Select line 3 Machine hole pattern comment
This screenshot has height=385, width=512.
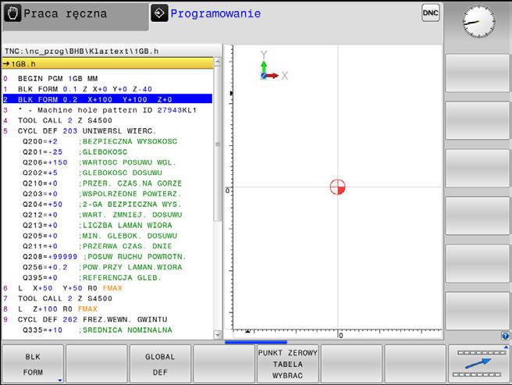(x=108, y=110)
